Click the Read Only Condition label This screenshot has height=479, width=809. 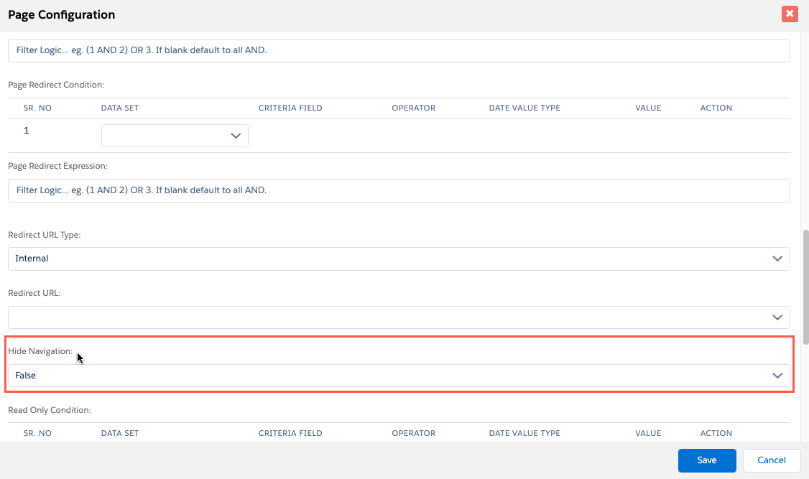[49, 410]
